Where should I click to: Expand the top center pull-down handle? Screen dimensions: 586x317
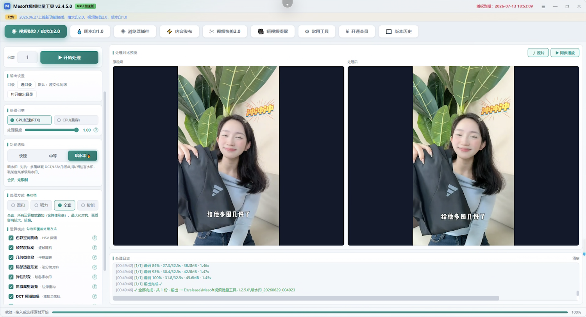pos(288,4)
